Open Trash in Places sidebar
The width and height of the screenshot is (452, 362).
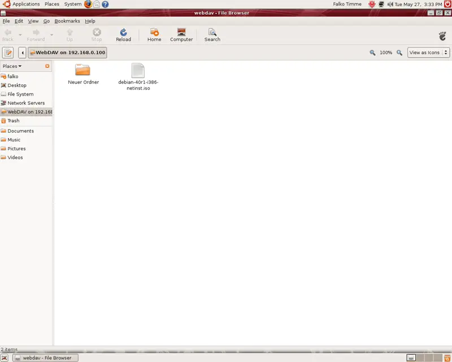26,120
